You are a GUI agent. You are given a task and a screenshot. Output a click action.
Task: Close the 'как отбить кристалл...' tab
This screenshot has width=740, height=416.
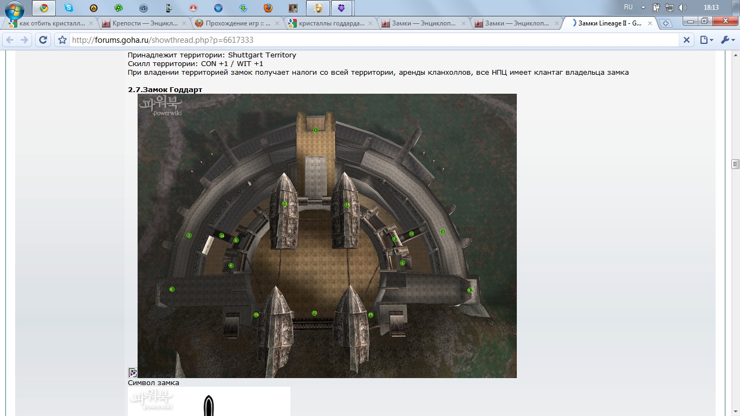90,23
